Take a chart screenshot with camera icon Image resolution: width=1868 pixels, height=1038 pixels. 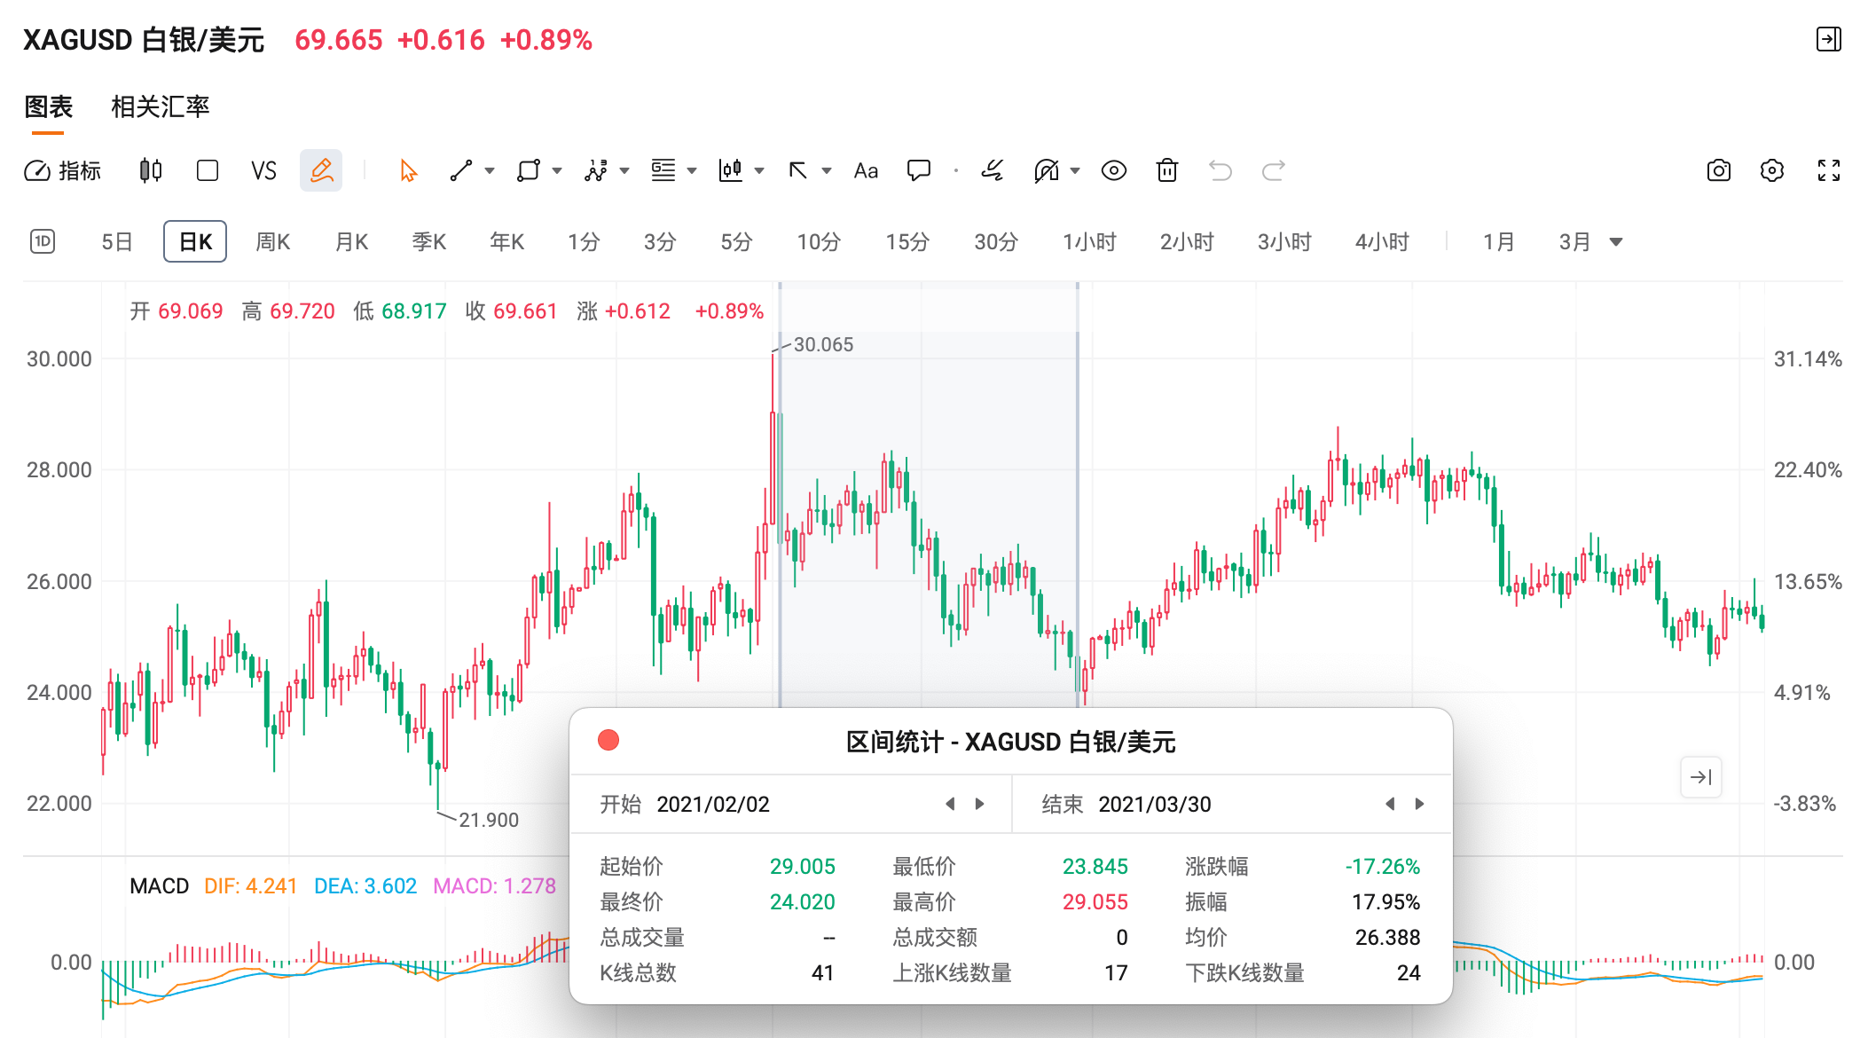[1718, 170]
